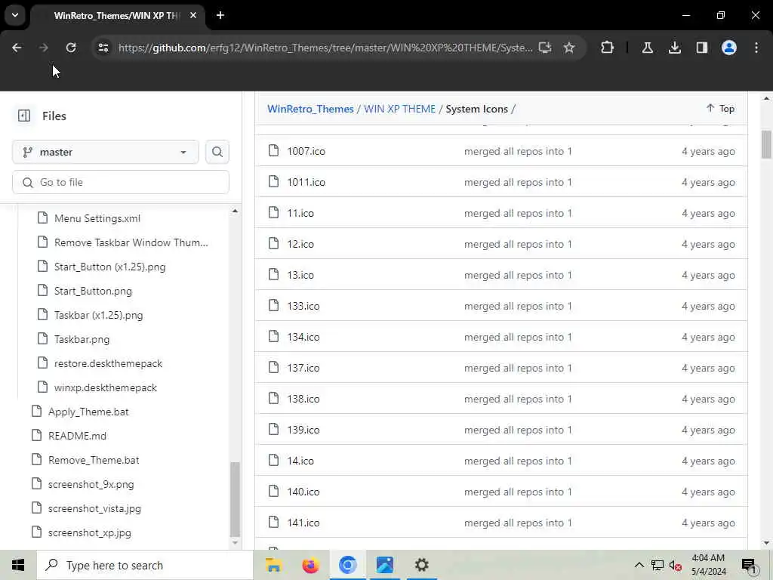Screen dimensions: 773x580
Task: Select README.md in file tree
Action: coord(78,436)
